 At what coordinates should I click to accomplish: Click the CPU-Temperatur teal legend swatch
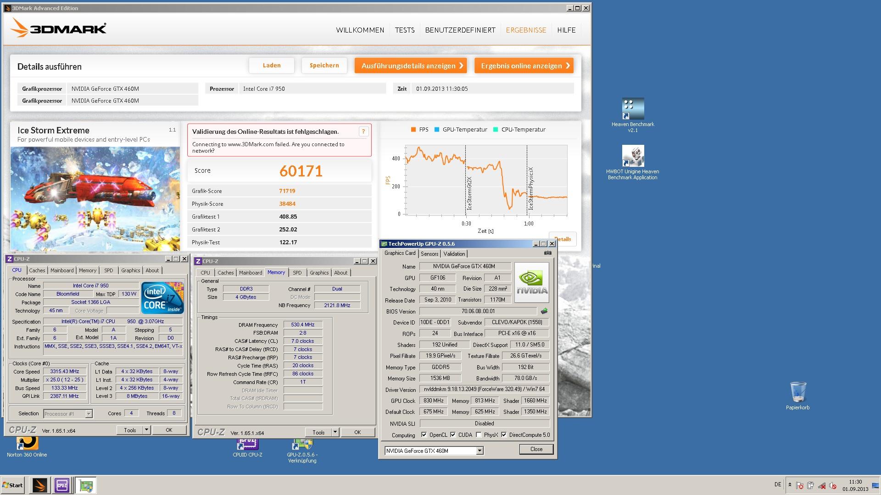[x=496, y=130]
